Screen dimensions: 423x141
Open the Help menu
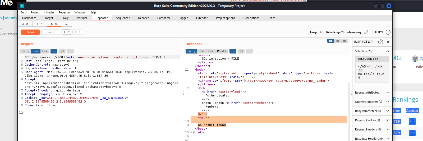[x=93, y=12]
